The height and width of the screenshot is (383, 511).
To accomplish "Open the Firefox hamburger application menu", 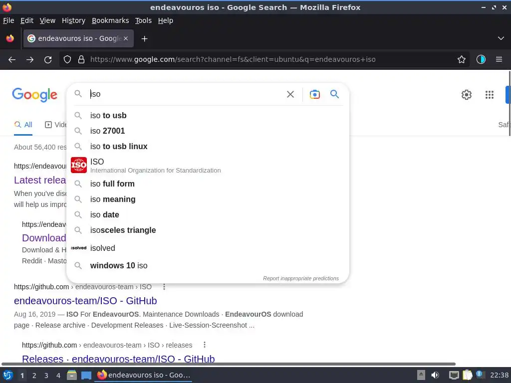I will click(499, 59).
